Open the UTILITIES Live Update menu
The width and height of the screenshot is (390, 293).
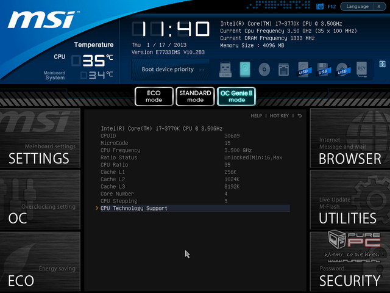click(x=350, y=200)
